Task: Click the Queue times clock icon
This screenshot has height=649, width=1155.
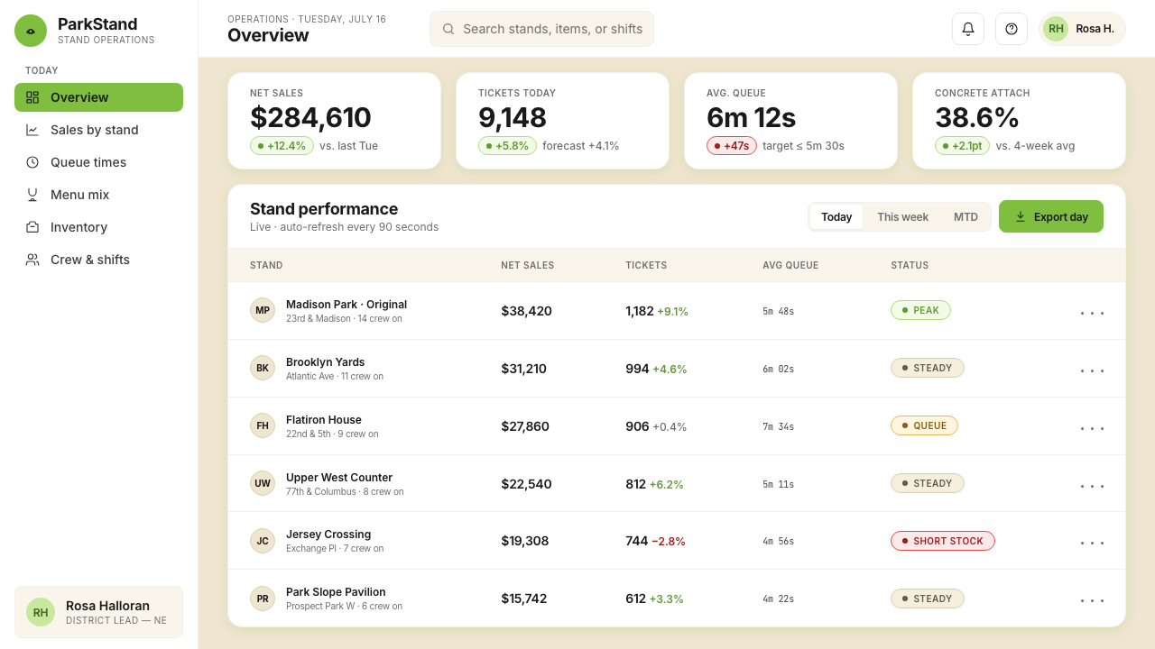Action: tap(32, 162)
